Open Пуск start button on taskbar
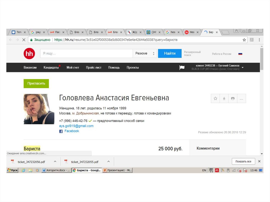The image size is (270, 202). (12, 170)
